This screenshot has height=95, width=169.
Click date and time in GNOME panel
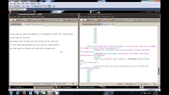pyautogui.click(x=153, y=12)
